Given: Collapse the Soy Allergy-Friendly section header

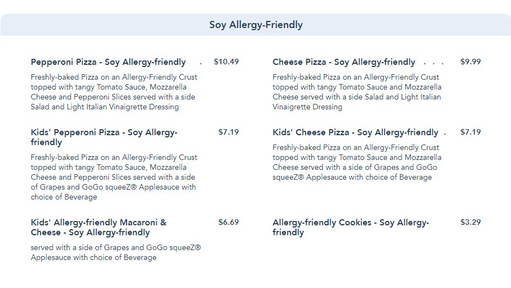Looking at the screenshot, I should click(256, 25).
